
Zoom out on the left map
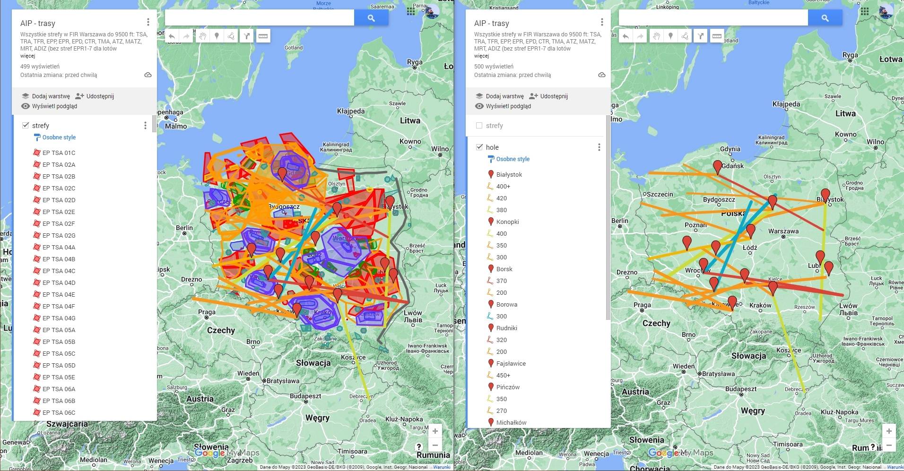tap(435, 445)
